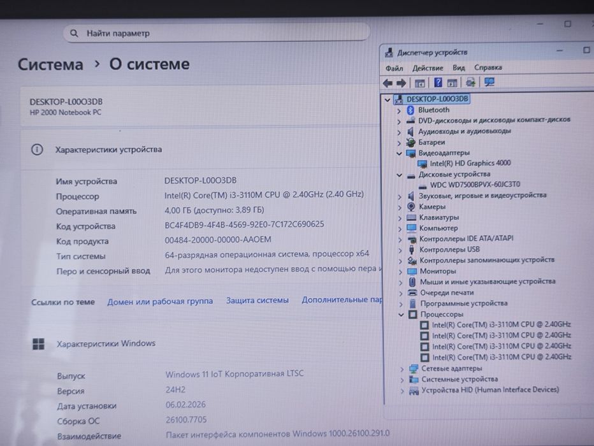Image resolution: width=594 pixels, height=446 pixels.
Task: Select the Клавиатуры category icon
Action: click(411, 218)
